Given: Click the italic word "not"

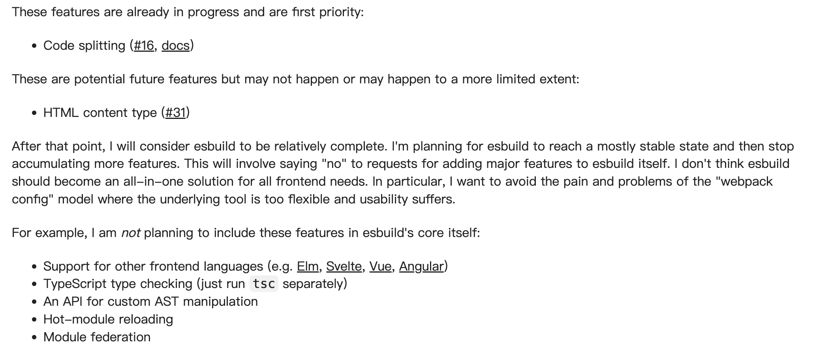Looking at the screenshot, I should pos(131,233).
